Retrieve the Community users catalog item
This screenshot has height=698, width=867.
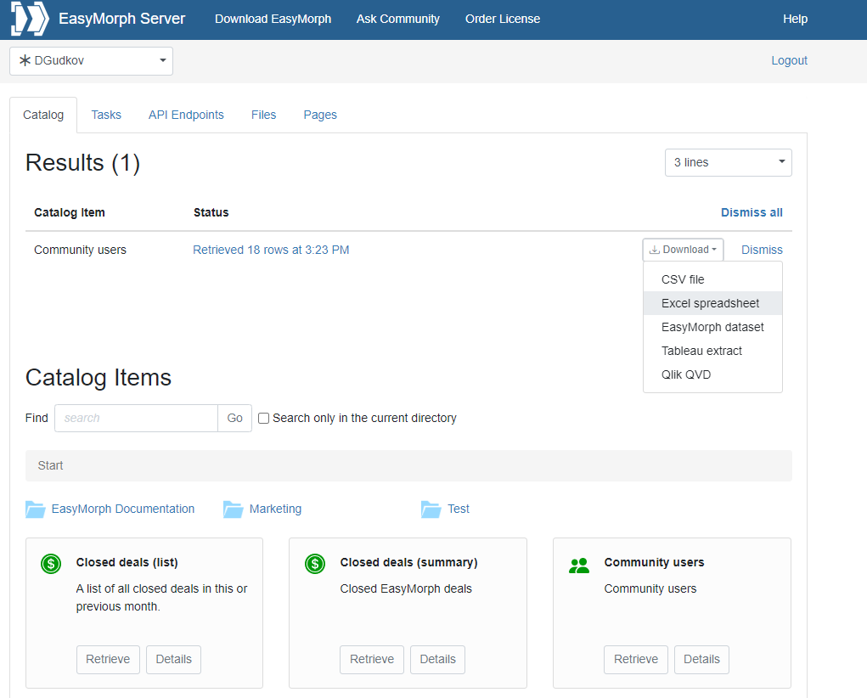(635, 660)
